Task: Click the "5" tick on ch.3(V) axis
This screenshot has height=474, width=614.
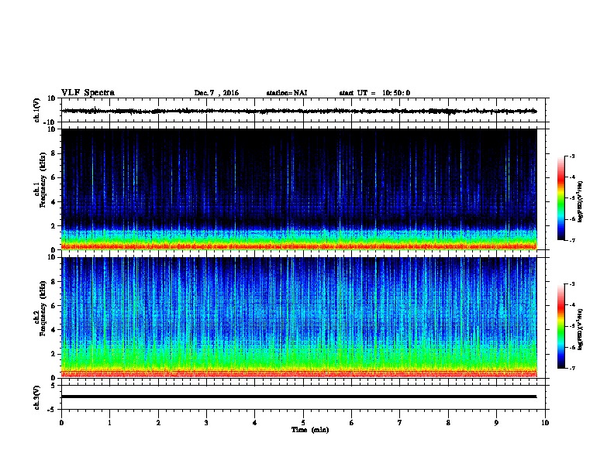Action: click(x=53, y=386)
